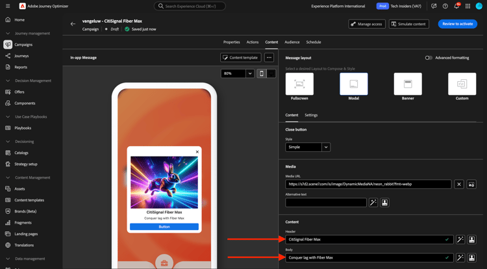Click personalization icon for Body field
487x269 pixels.
coord(472,257)
